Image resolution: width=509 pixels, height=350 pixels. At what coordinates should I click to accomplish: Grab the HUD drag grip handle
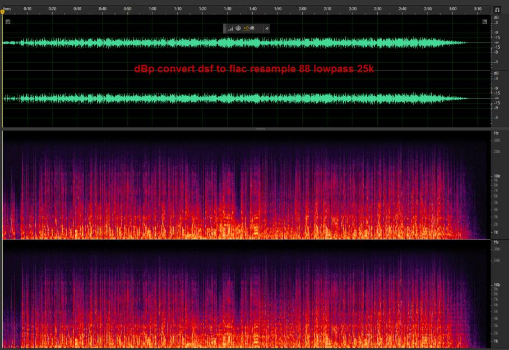[x=225, y=28]
